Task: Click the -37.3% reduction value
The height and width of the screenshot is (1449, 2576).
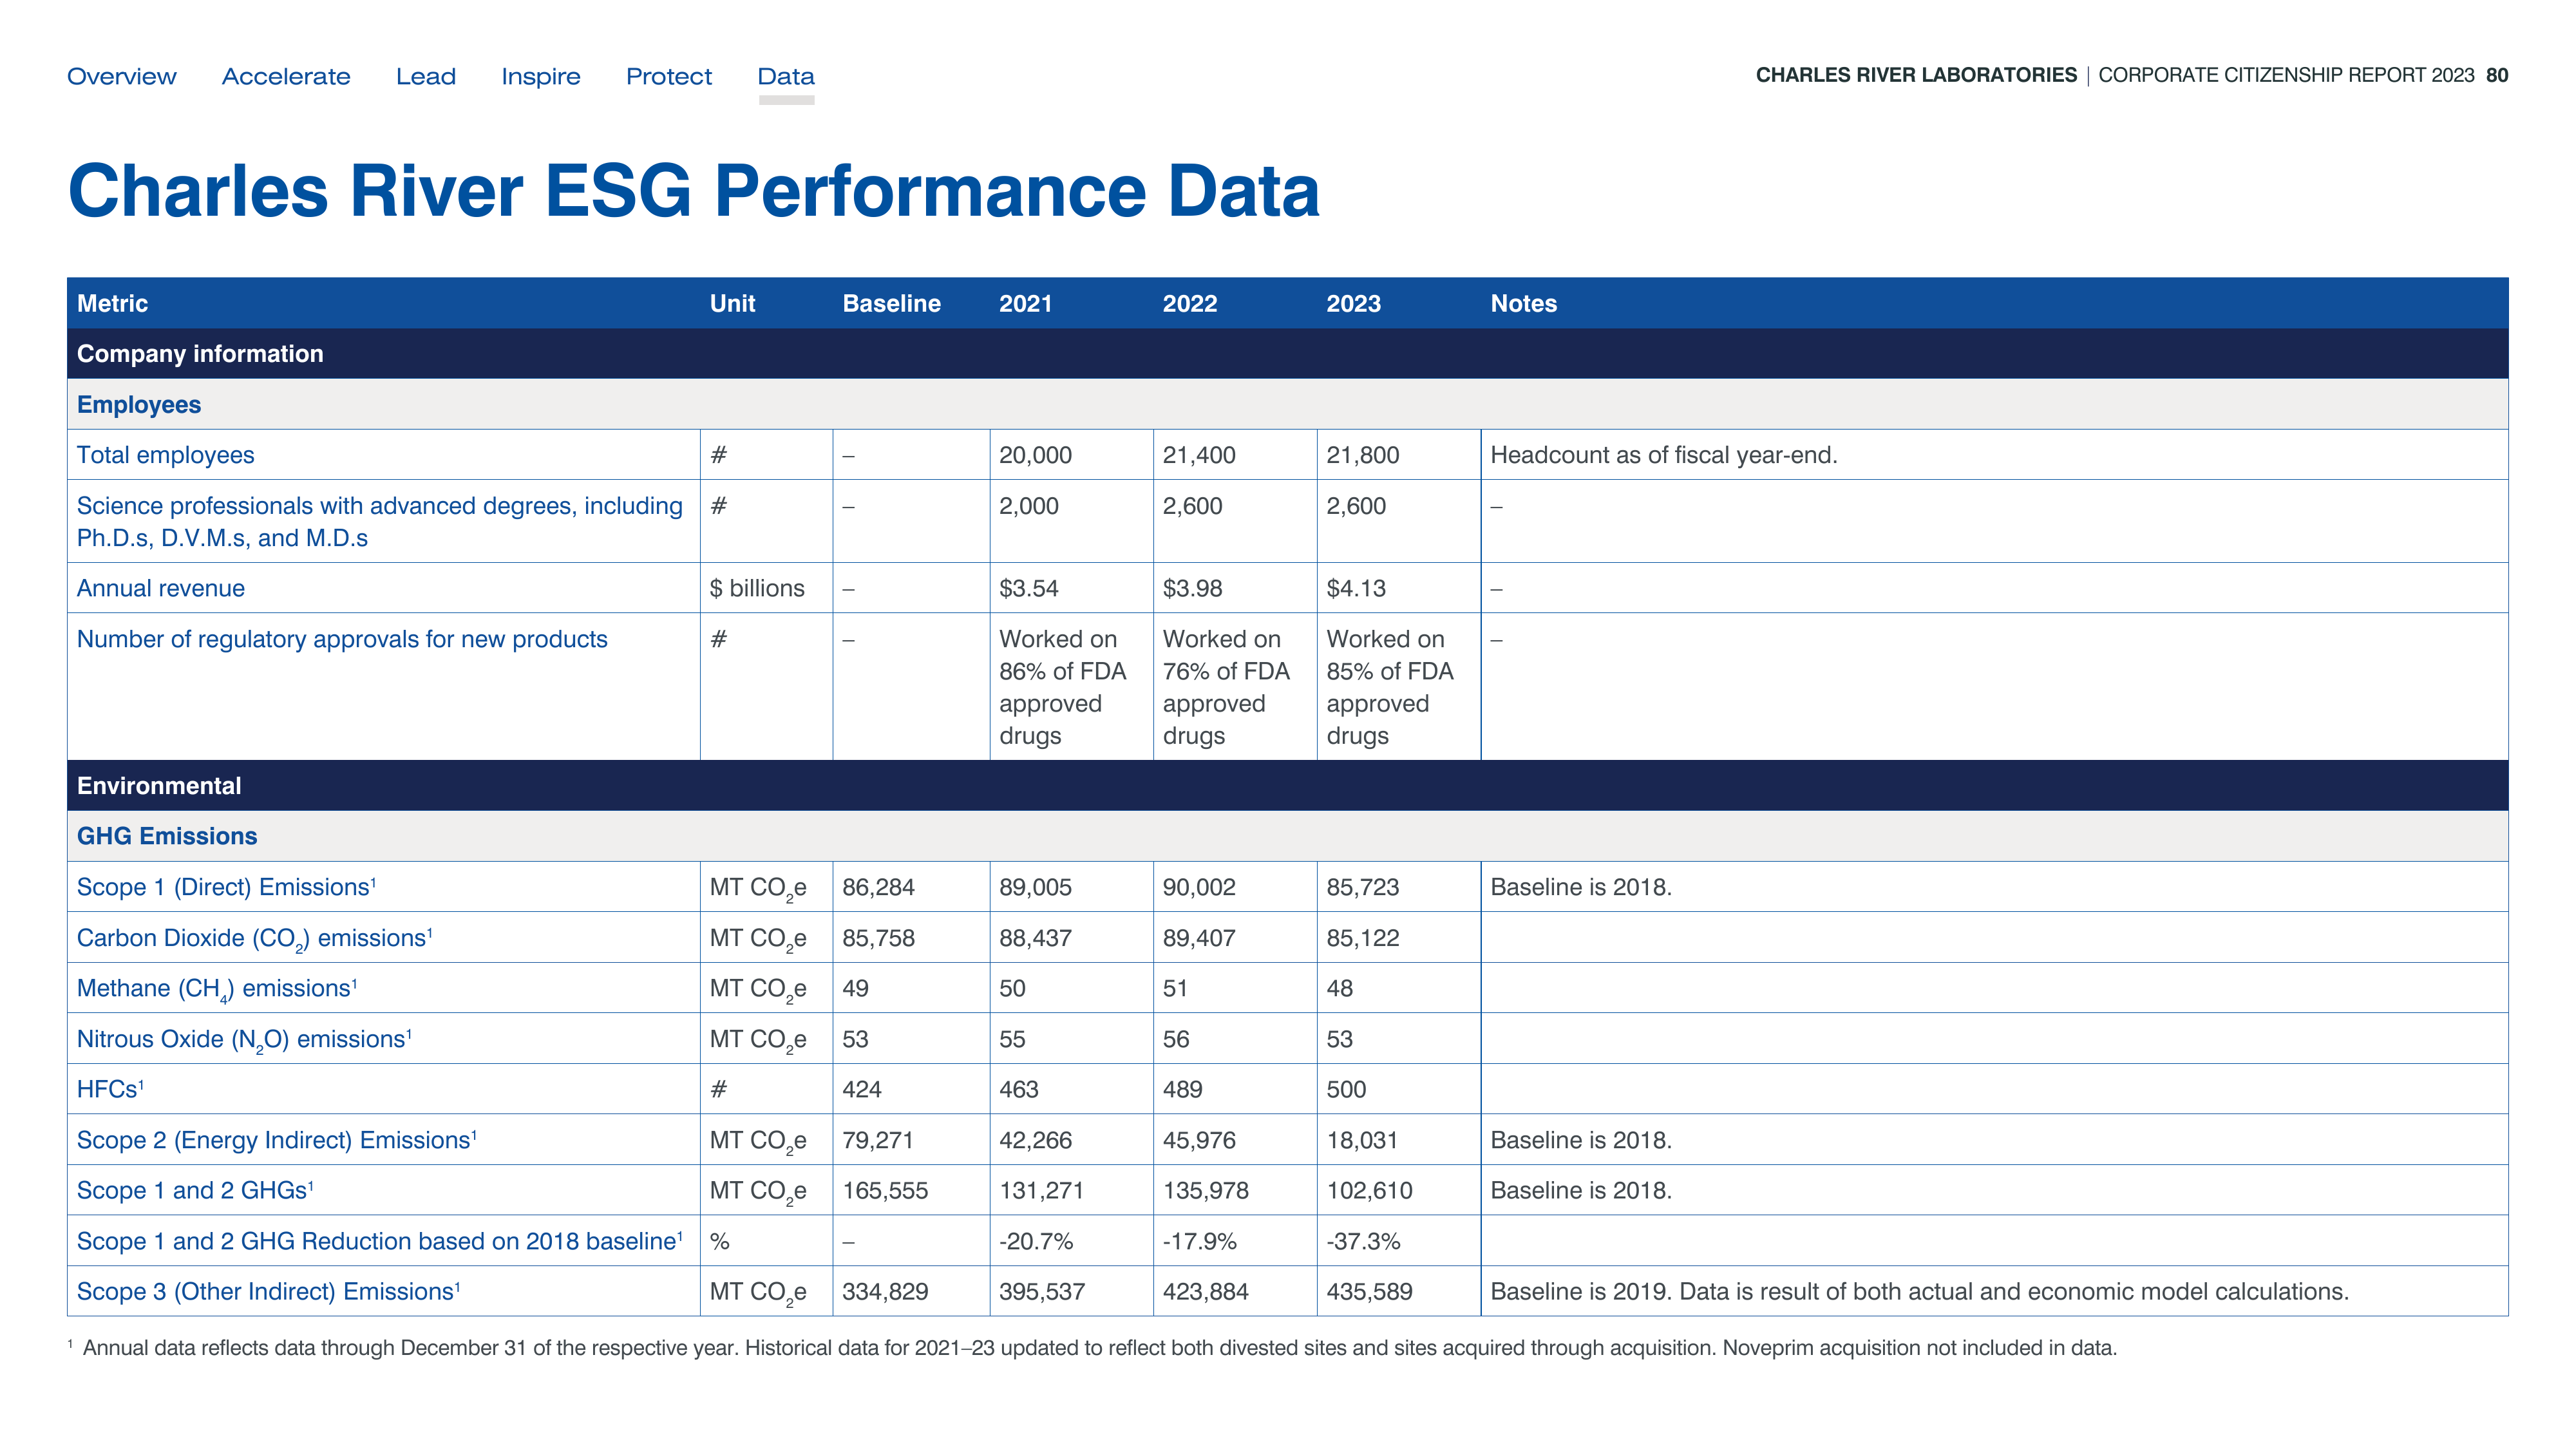Action: pyautogui.click(x=1363, y=1241)
